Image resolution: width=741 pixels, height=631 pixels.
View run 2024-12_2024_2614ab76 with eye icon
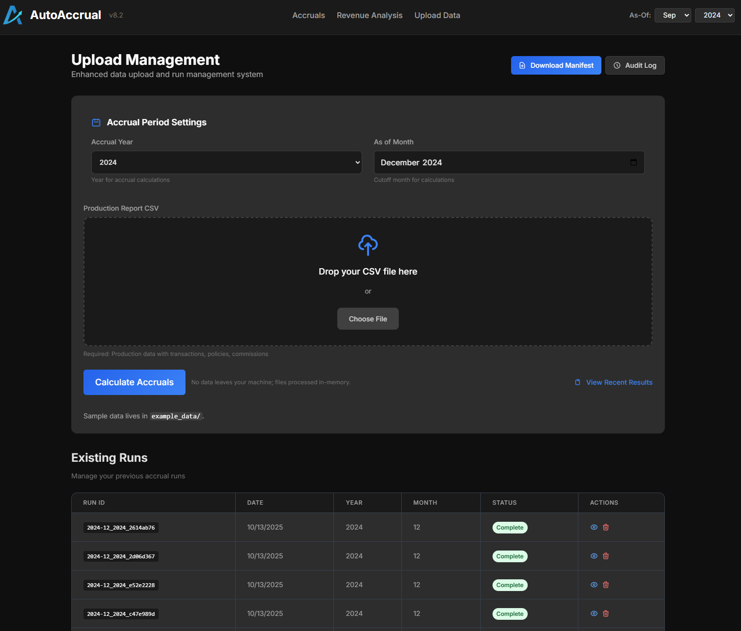(x=594, y=527)
